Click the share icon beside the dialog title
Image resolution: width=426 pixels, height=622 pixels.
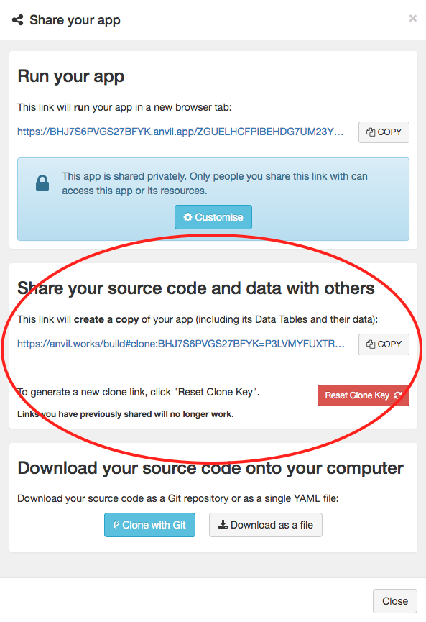(17, 20)
